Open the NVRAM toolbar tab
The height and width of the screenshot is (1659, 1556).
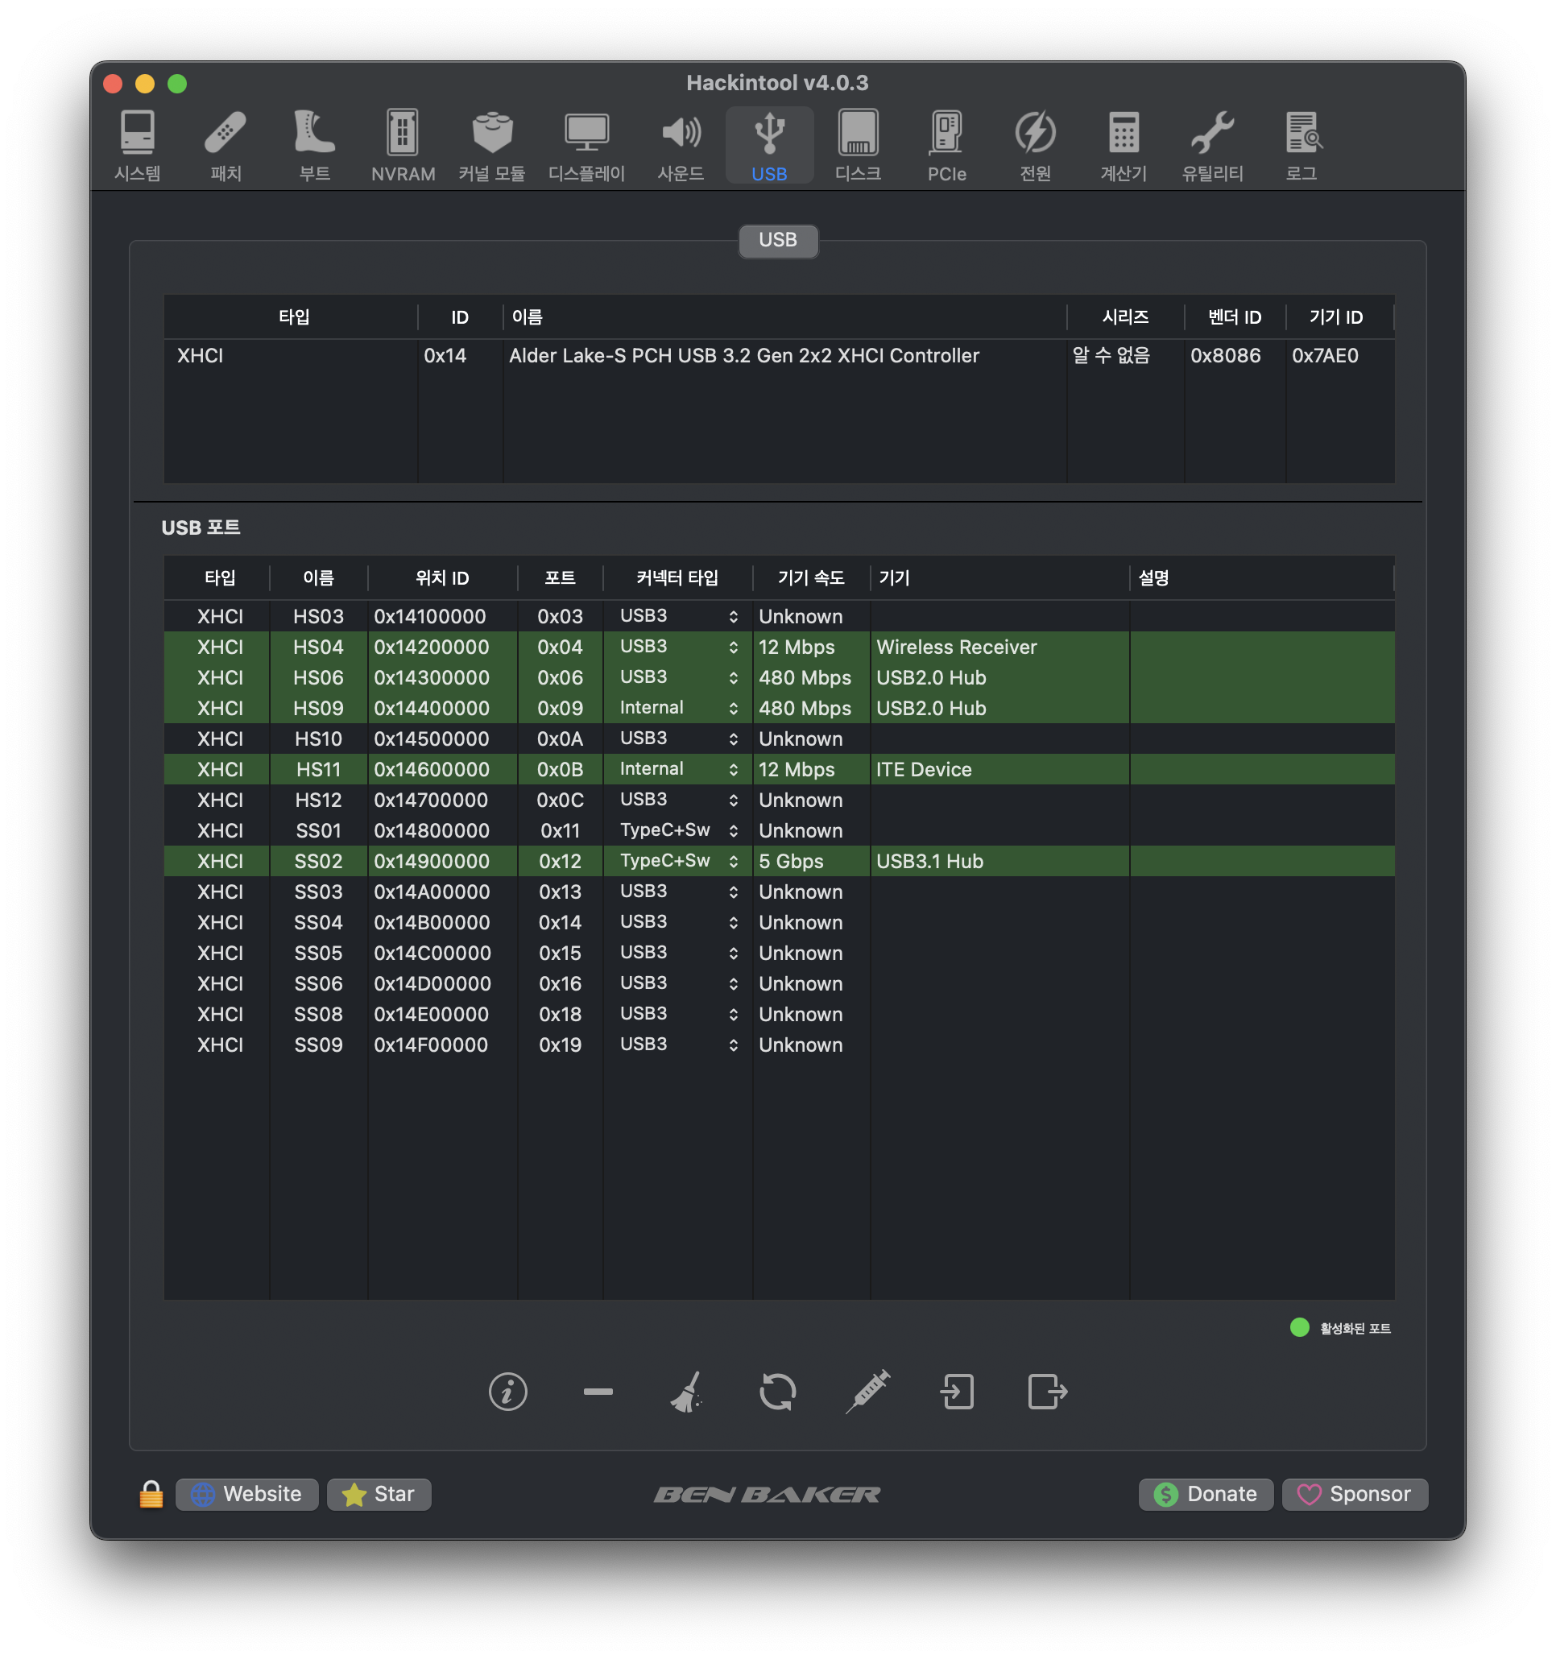click(x=403, y=145)
